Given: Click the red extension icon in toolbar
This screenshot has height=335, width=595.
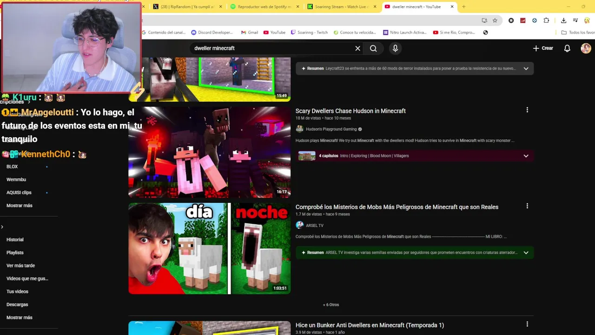Looking at the screenshot, I should click(523, 20).
